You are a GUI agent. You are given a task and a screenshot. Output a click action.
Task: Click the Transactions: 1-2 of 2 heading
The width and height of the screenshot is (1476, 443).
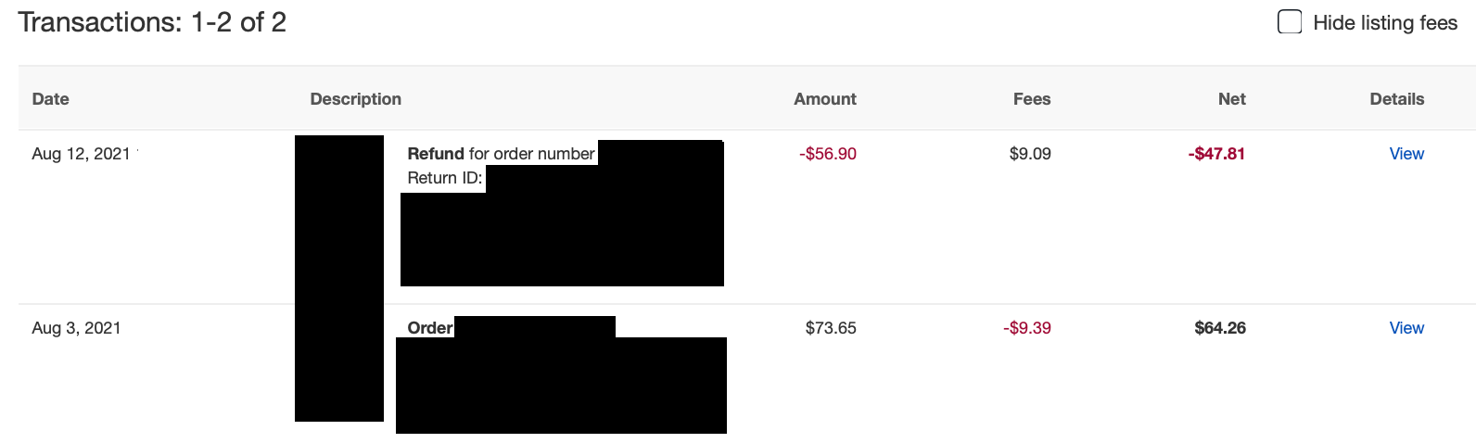(152, 22)
